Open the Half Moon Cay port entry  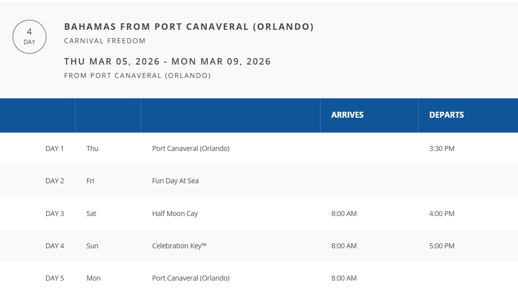175,214
